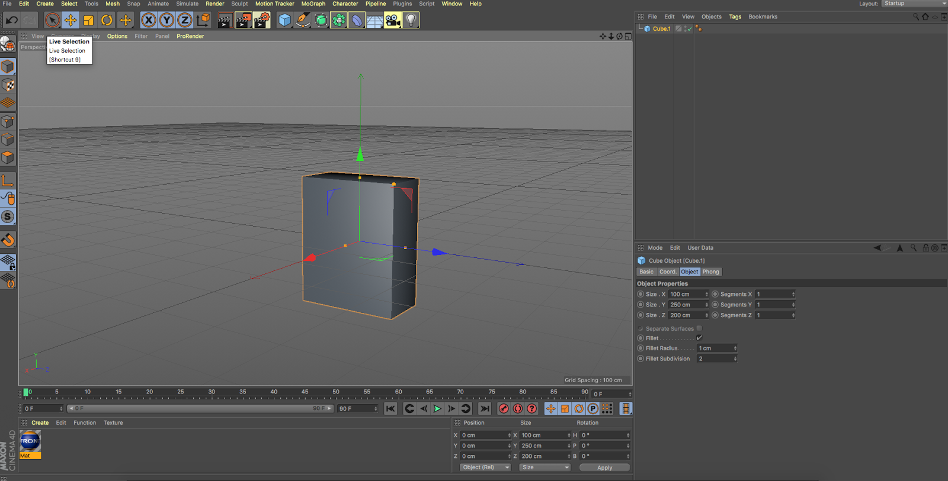Toggle the Fillet checkbox
948x481 pixels.
[x=699, y=338]
